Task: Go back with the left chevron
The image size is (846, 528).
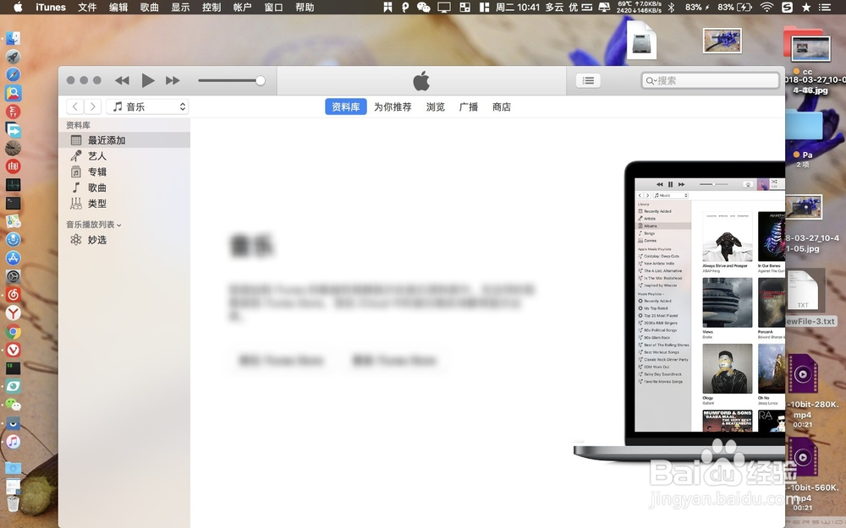Action: pos(75,106)
